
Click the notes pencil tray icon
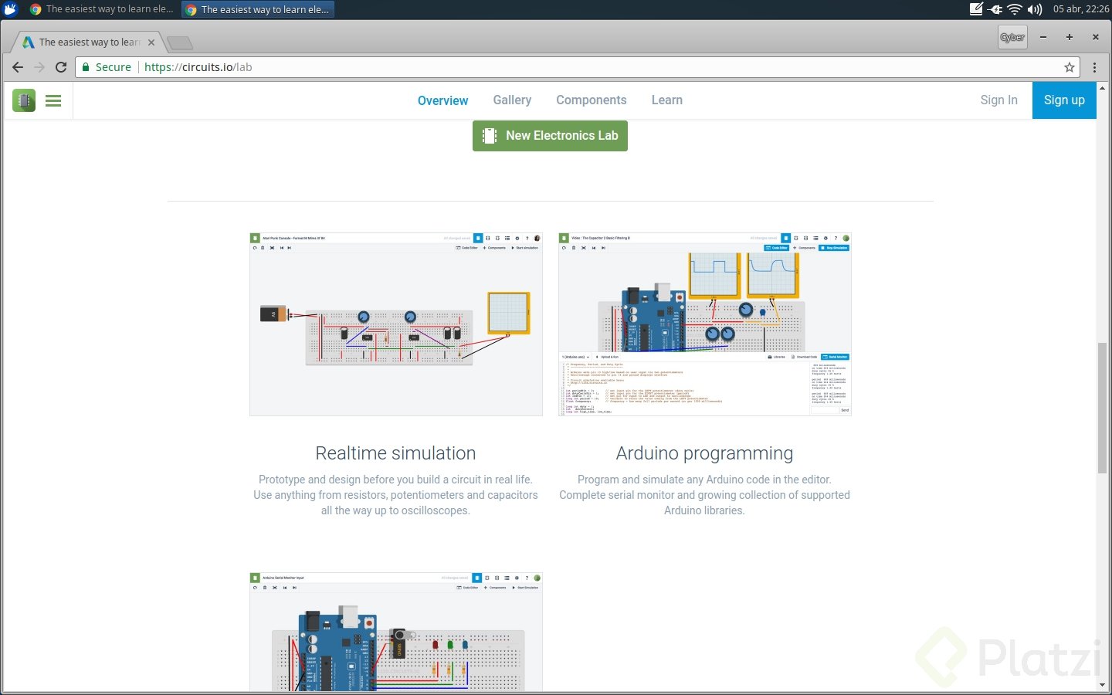tap(976, 9)
